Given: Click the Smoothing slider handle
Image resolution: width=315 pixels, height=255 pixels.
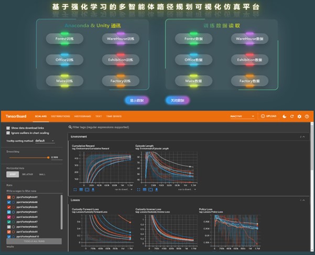Looking at the screenshot, I should point(48,157).
